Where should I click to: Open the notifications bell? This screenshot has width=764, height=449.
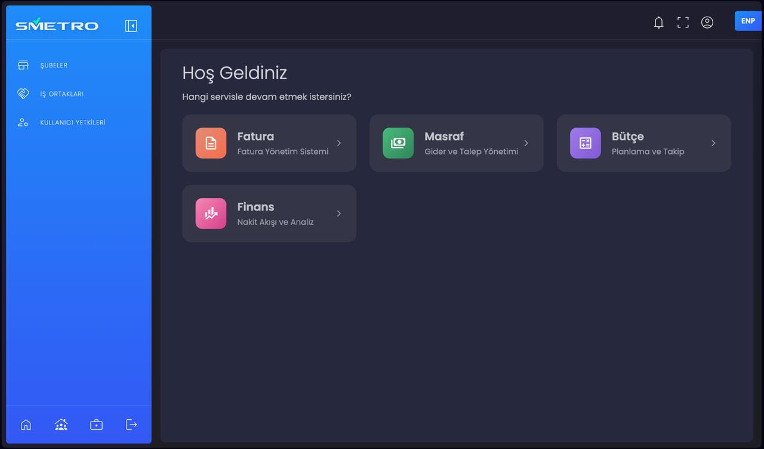[658, 23]
